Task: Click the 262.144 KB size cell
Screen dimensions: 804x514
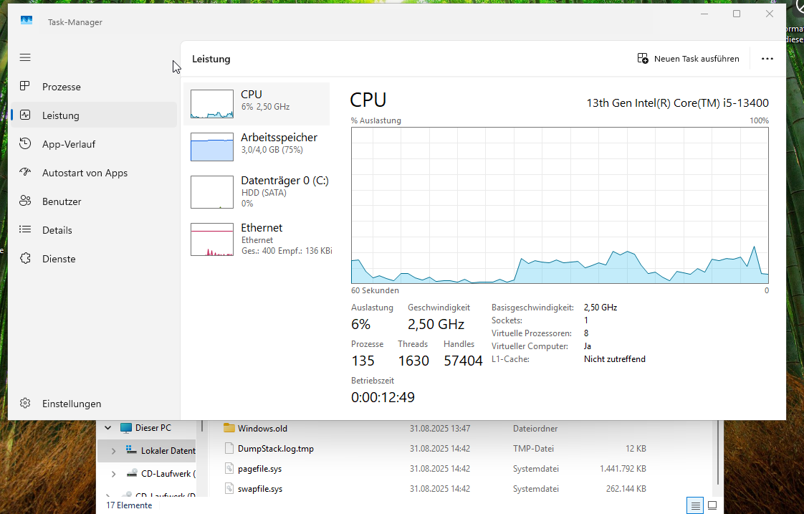Action: point(626,488)
